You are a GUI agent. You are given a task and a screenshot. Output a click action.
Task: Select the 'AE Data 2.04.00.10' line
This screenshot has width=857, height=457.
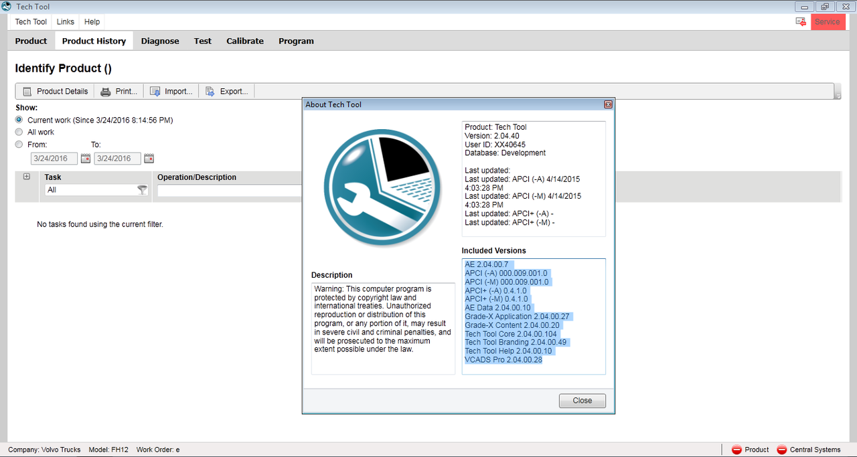click(x=497, y=308)
